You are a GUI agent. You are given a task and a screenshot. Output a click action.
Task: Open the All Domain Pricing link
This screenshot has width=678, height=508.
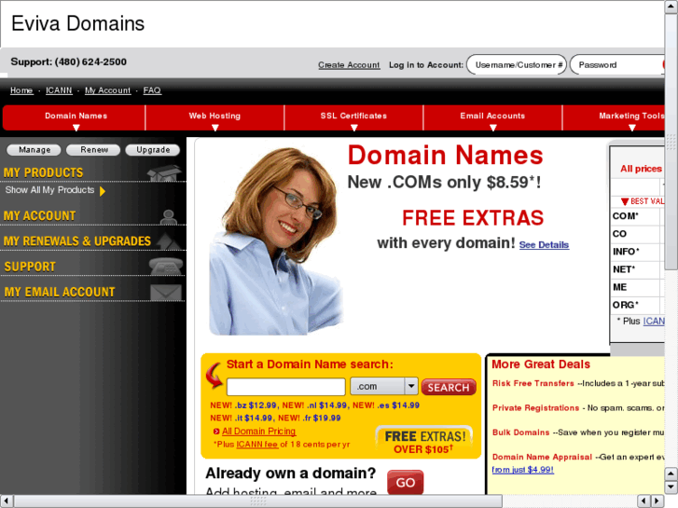click(258, 431)
